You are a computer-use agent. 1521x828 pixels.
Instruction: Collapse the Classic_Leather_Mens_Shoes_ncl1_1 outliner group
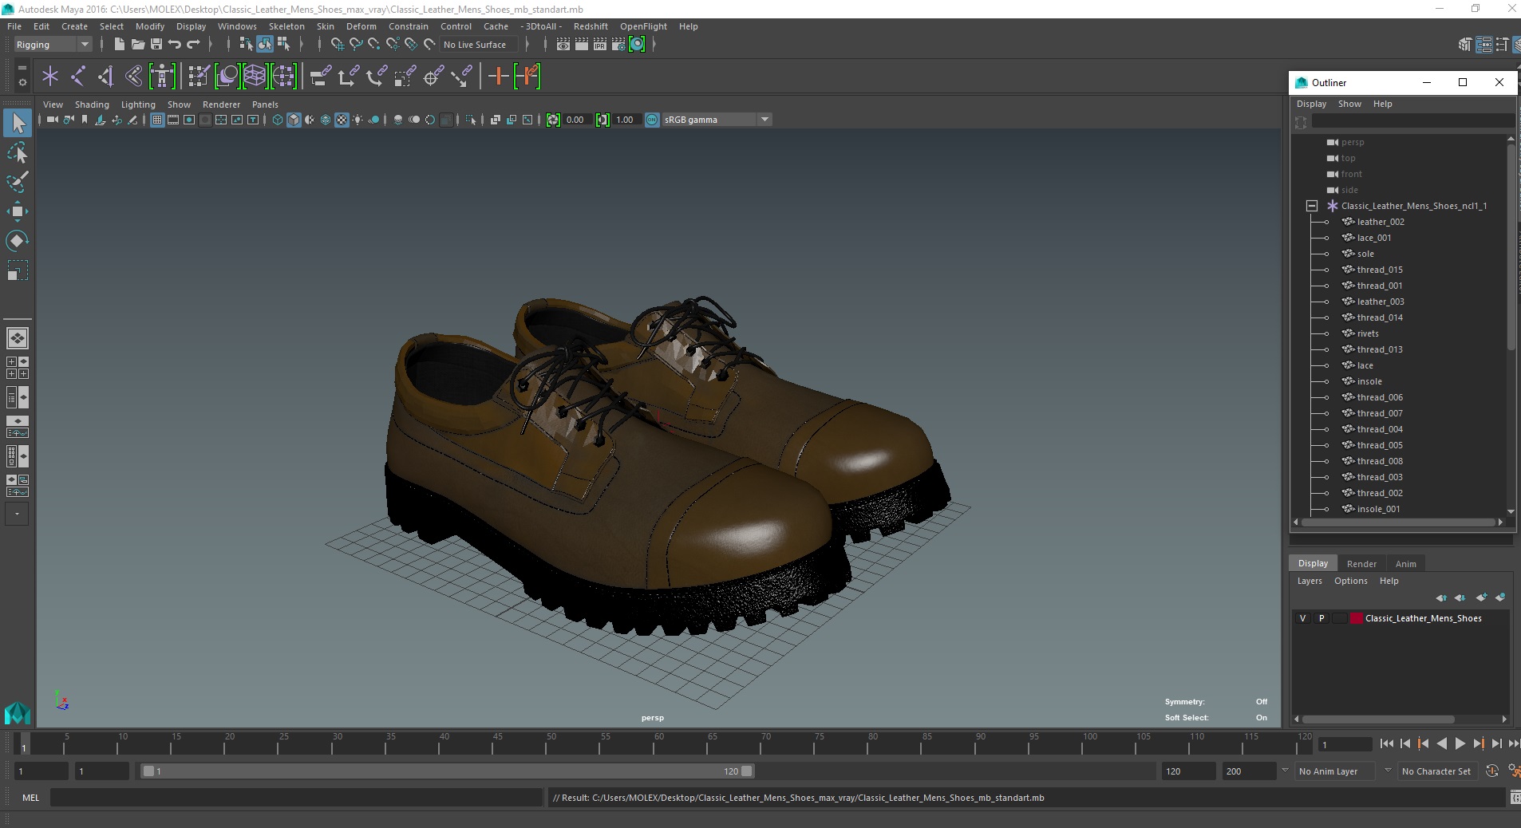[x=1311, y=206]
